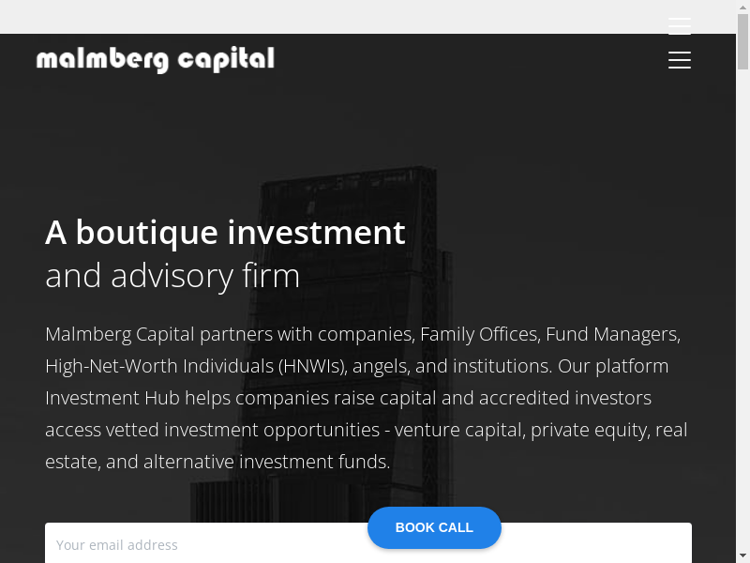Click the malmberg capital logo
The width and height of the screenshot is (750, 563).
click(156, 60)
